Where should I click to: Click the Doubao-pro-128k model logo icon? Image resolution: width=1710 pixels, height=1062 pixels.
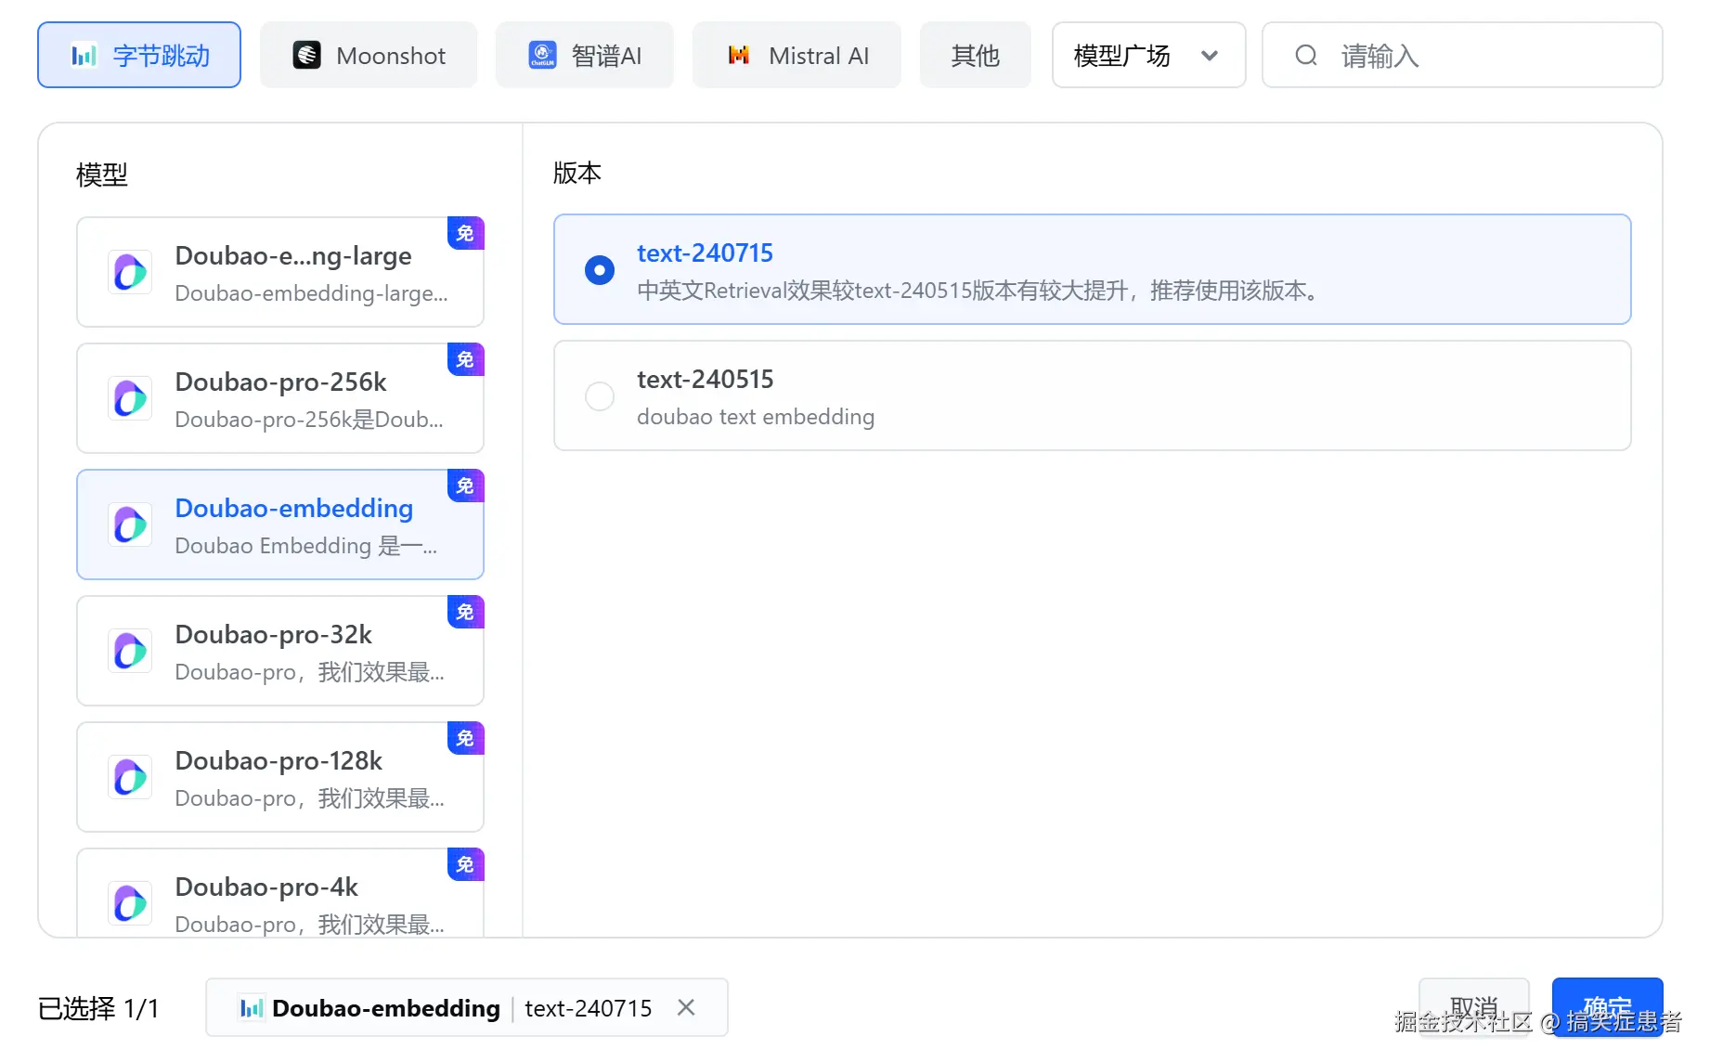pos(130,778)
